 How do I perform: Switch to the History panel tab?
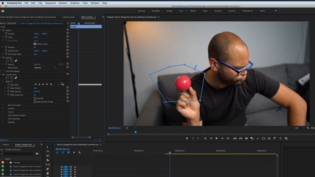pyautogui.click(x=5, y=145)
